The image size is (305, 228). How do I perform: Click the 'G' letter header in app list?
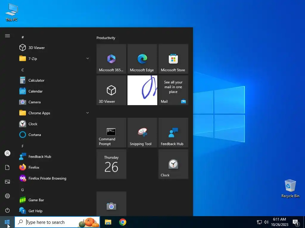click(x=23, y=190)
